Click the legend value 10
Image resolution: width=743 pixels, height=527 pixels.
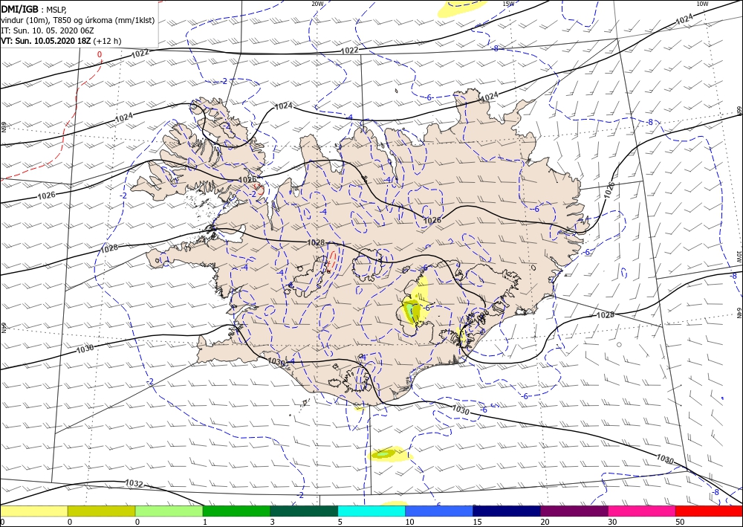tap(409, 522)
